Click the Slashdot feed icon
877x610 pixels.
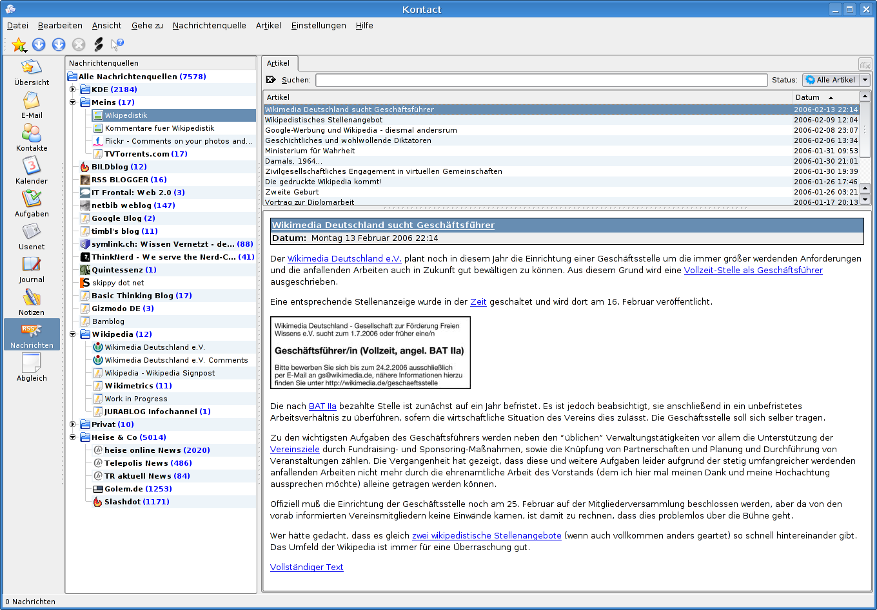pos(98,502)
